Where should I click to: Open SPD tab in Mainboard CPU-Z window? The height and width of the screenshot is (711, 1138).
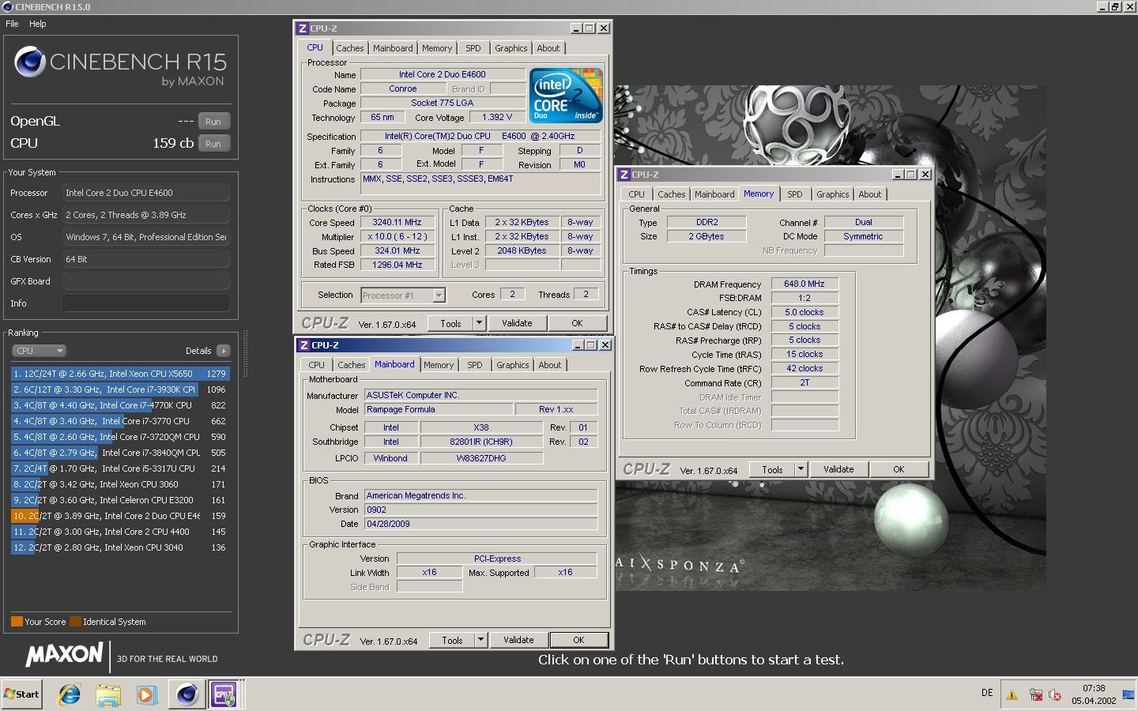click(x=475, y=365)
